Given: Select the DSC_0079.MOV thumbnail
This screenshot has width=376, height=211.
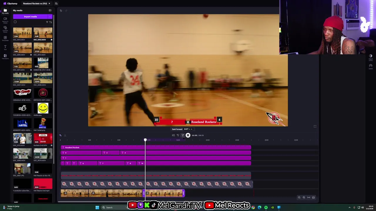Looking at the screenshot, I should (x=43, y=154).
